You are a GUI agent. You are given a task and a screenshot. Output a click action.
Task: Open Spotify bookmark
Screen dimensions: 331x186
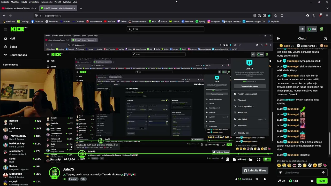[x=200, y=21]
